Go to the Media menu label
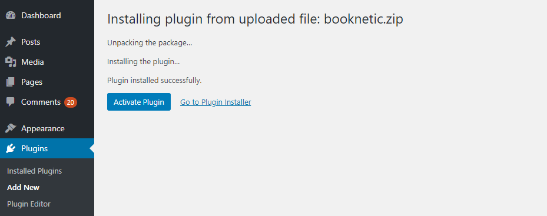Image resolution: width=547 pixels, height=216 pixels. (x=32, y=62)
